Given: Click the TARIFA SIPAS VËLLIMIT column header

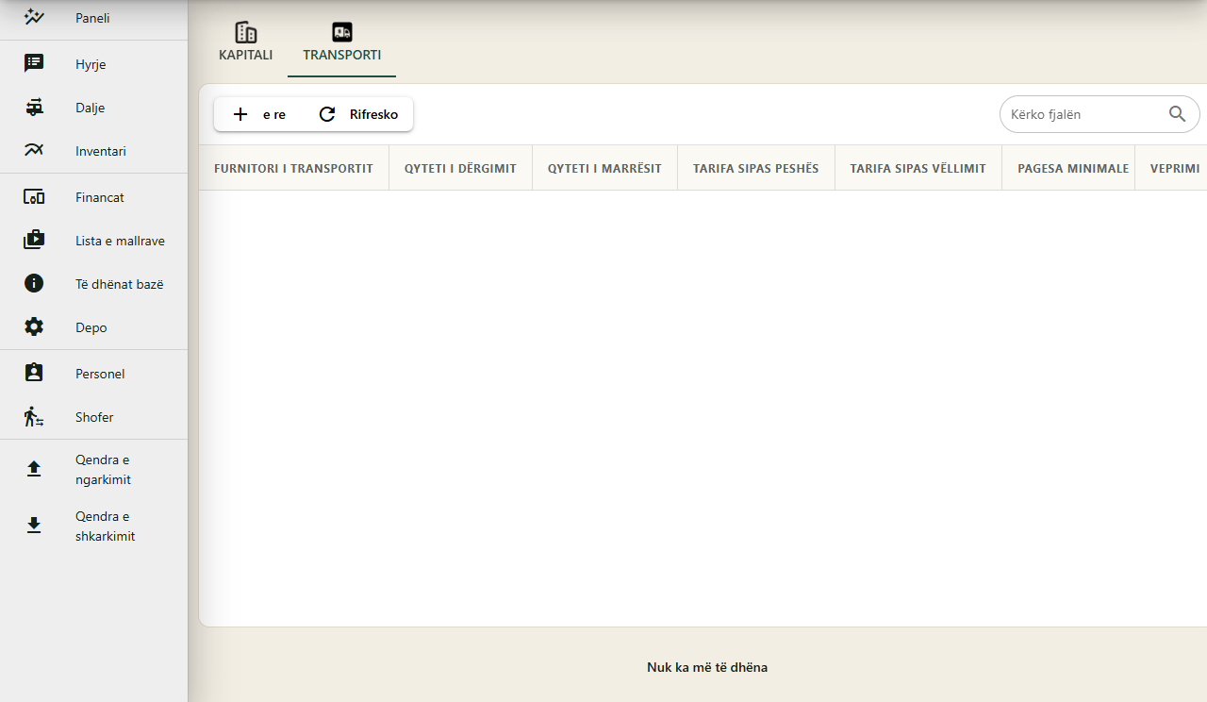Looking at the screenshot, I should pyautogui.click(x=918, y=168).
